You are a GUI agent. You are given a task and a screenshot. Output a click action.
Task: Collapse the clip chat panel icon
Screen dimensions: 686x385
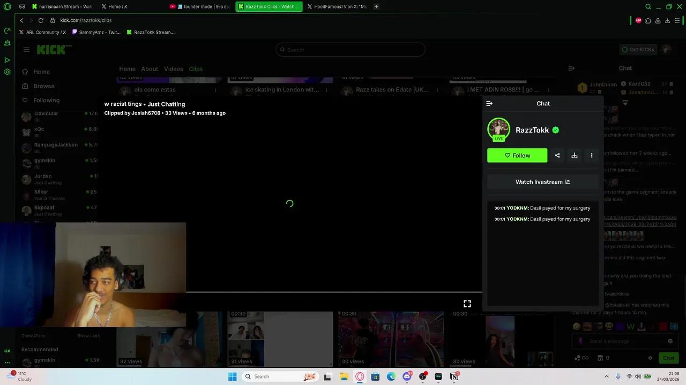tap(489, 103)
